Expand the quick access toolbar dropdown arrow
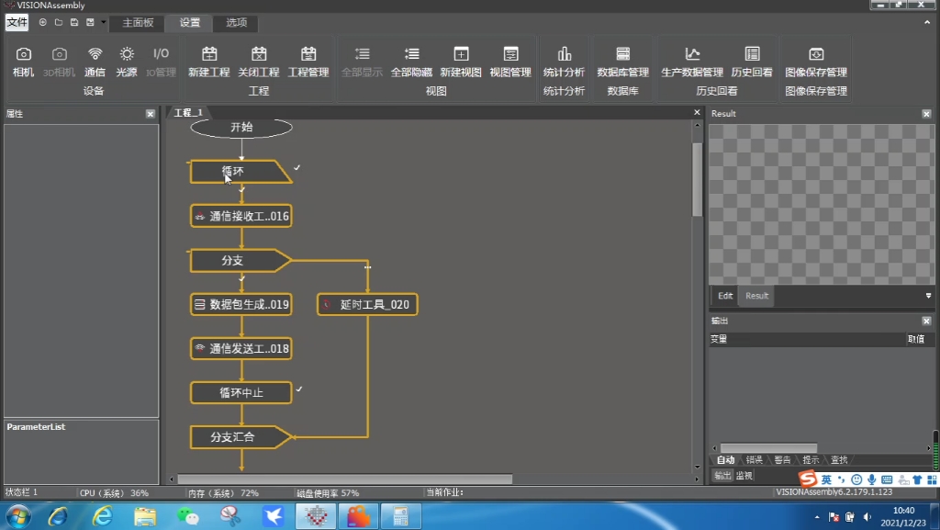 pos(103,23)
